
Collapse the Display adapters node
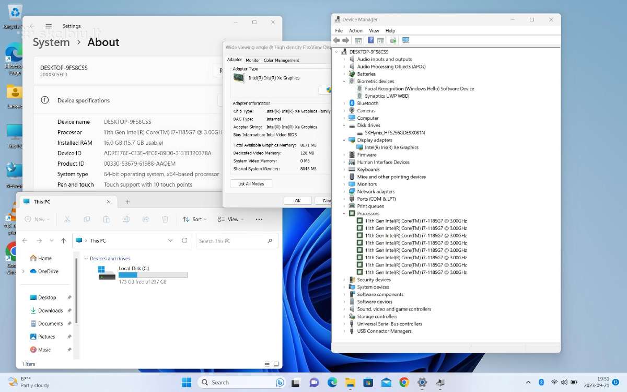click(344, 140)
